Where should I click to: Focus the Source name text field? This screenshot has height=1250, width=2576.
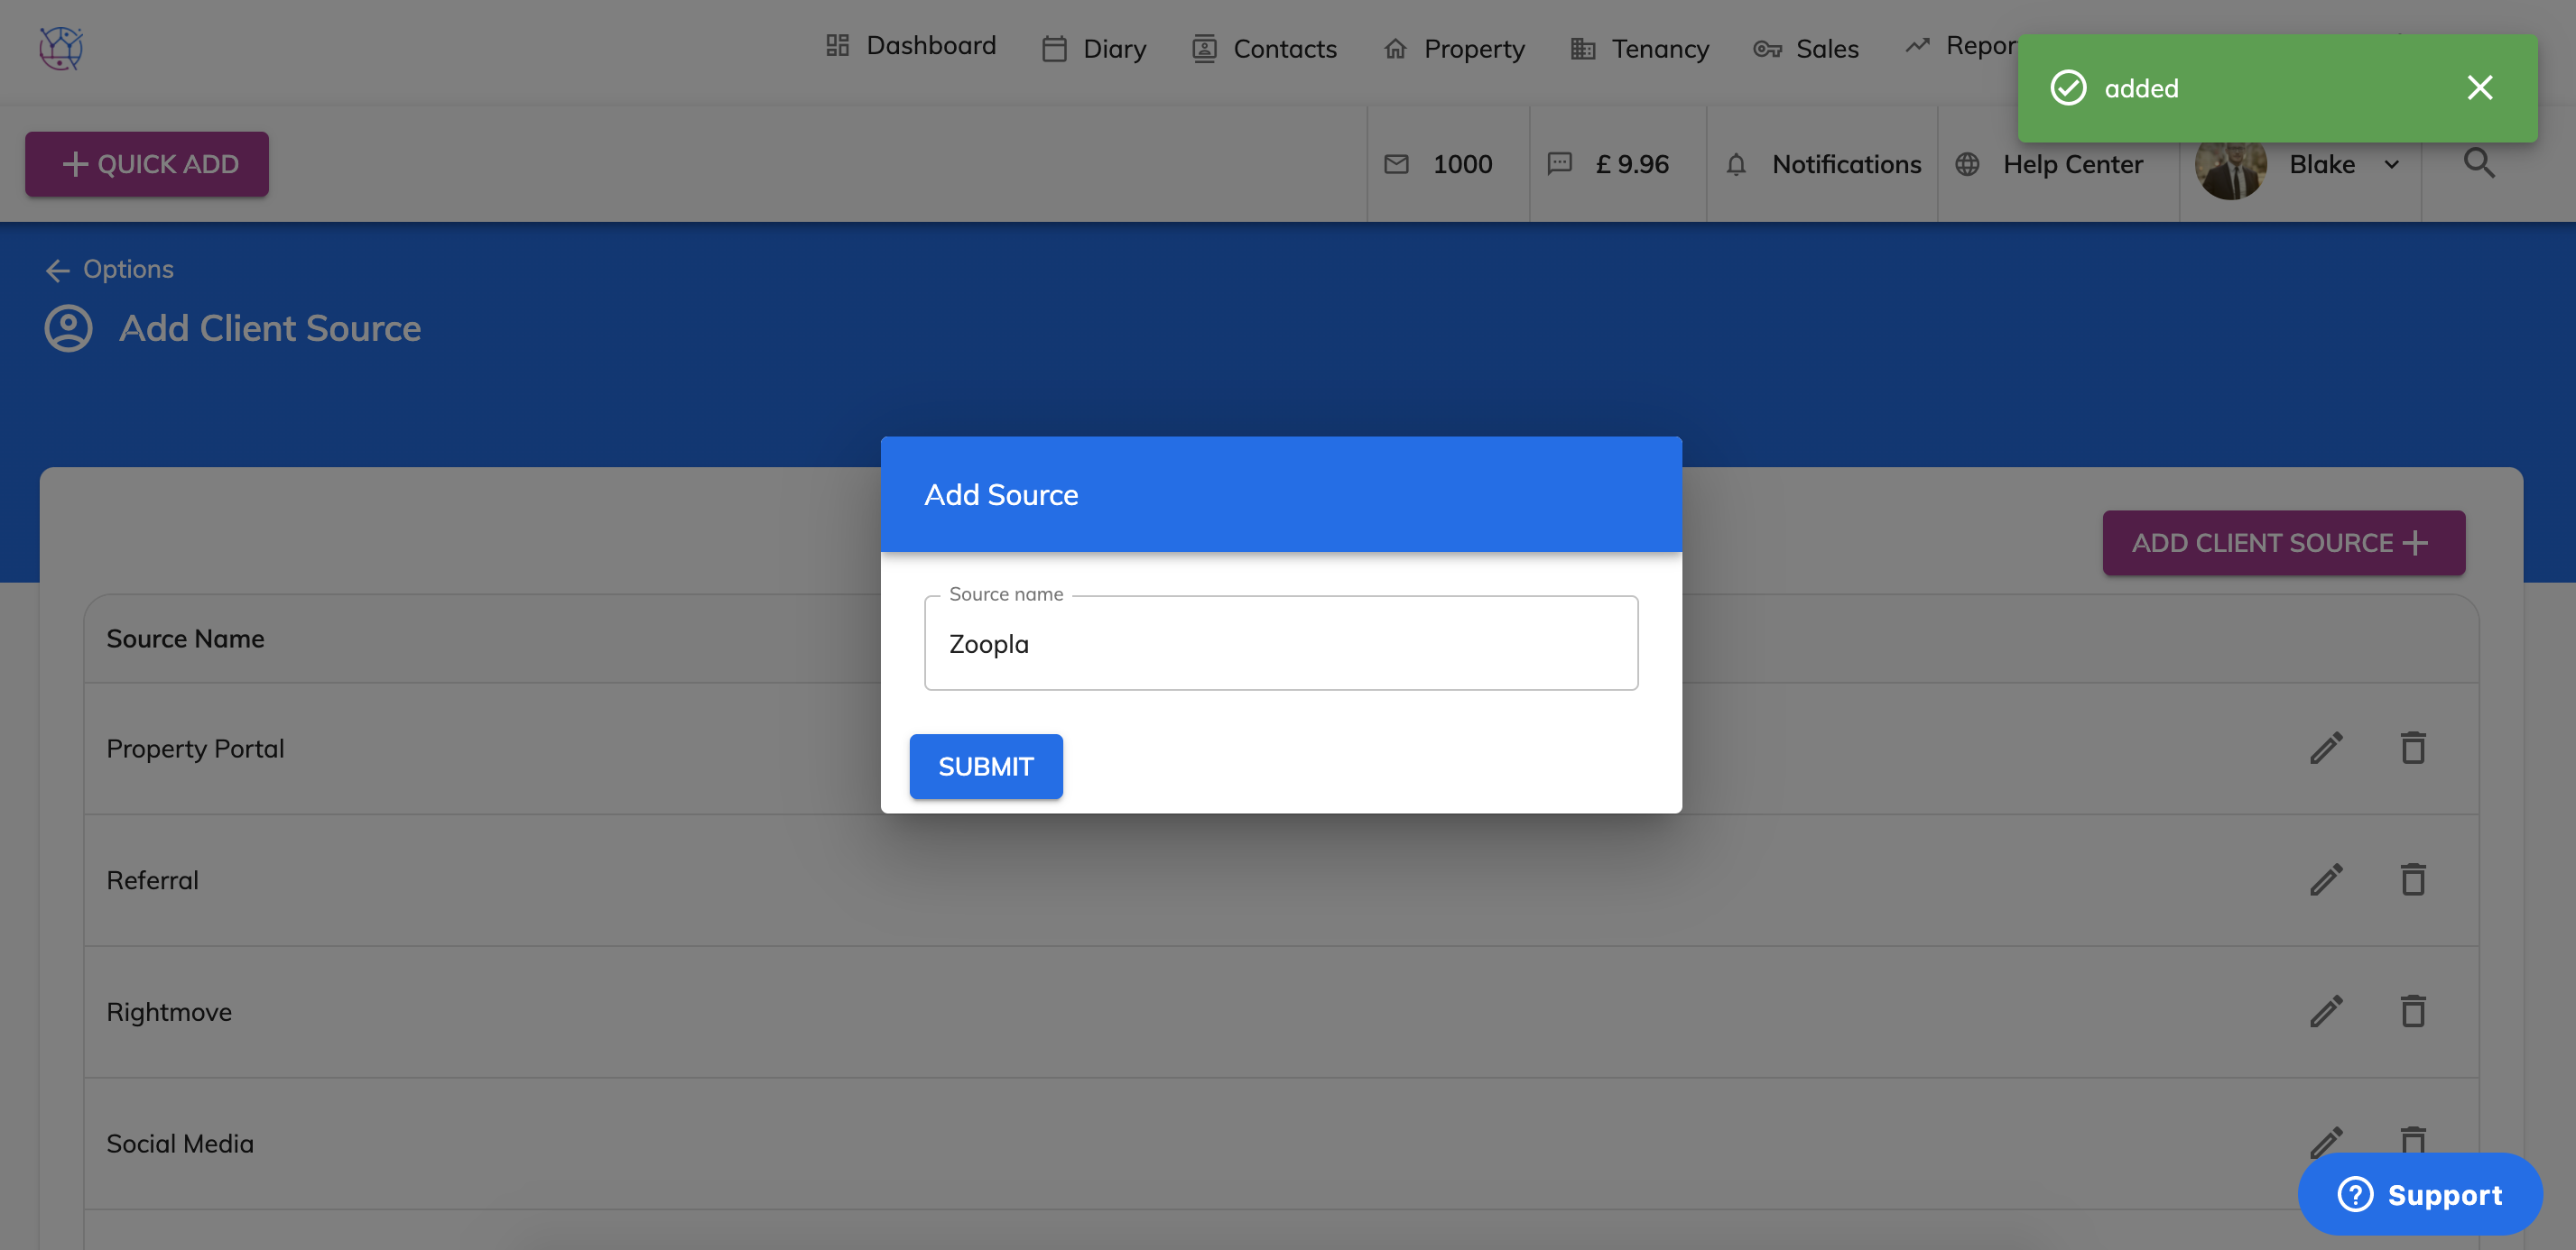pyautogui.click(x=1280, y=643)
